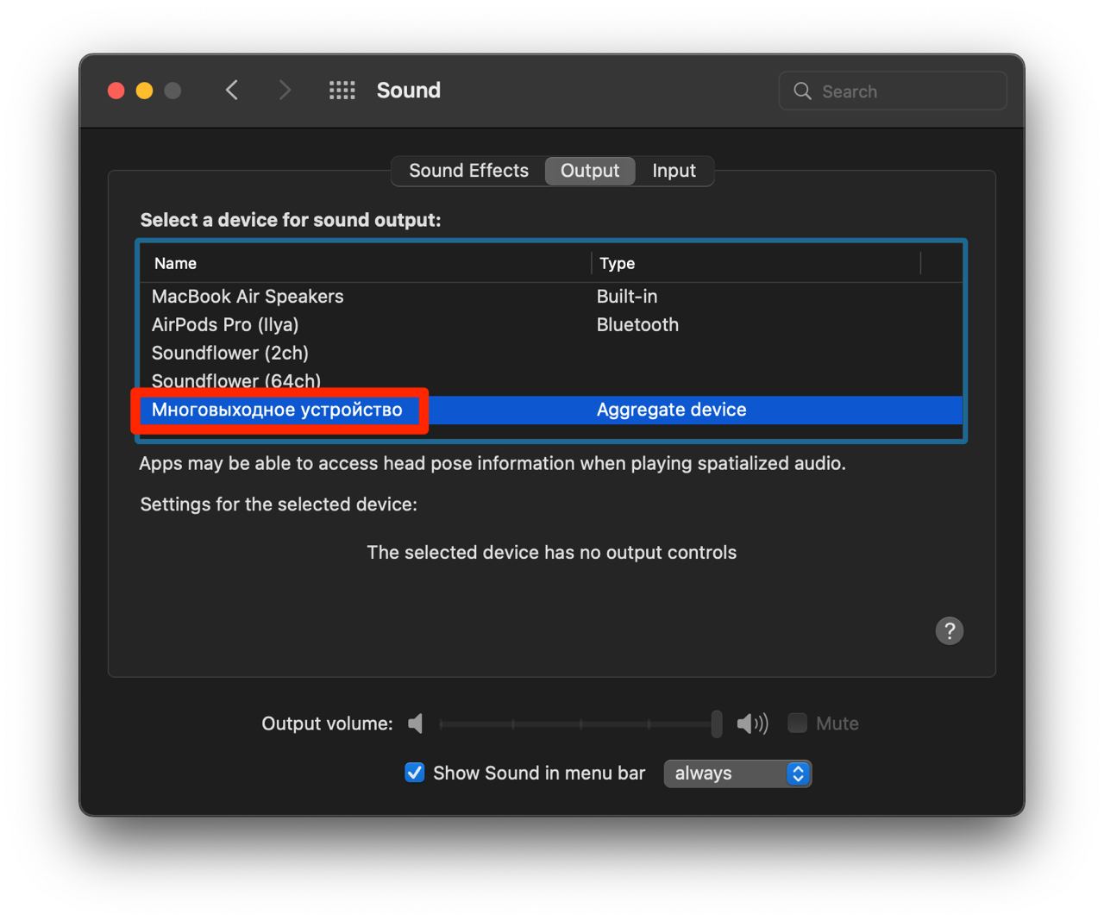Switch to the Sound Effects tab
This screenshot has height=921, width=1104.
click(468, 171)
